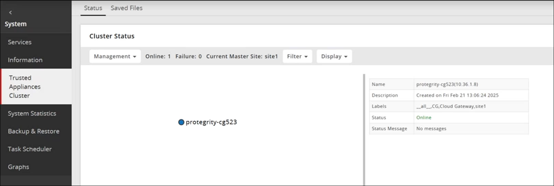
Task: Open Task Scheduler from sidebar
Action: click(x=30, y=149)
